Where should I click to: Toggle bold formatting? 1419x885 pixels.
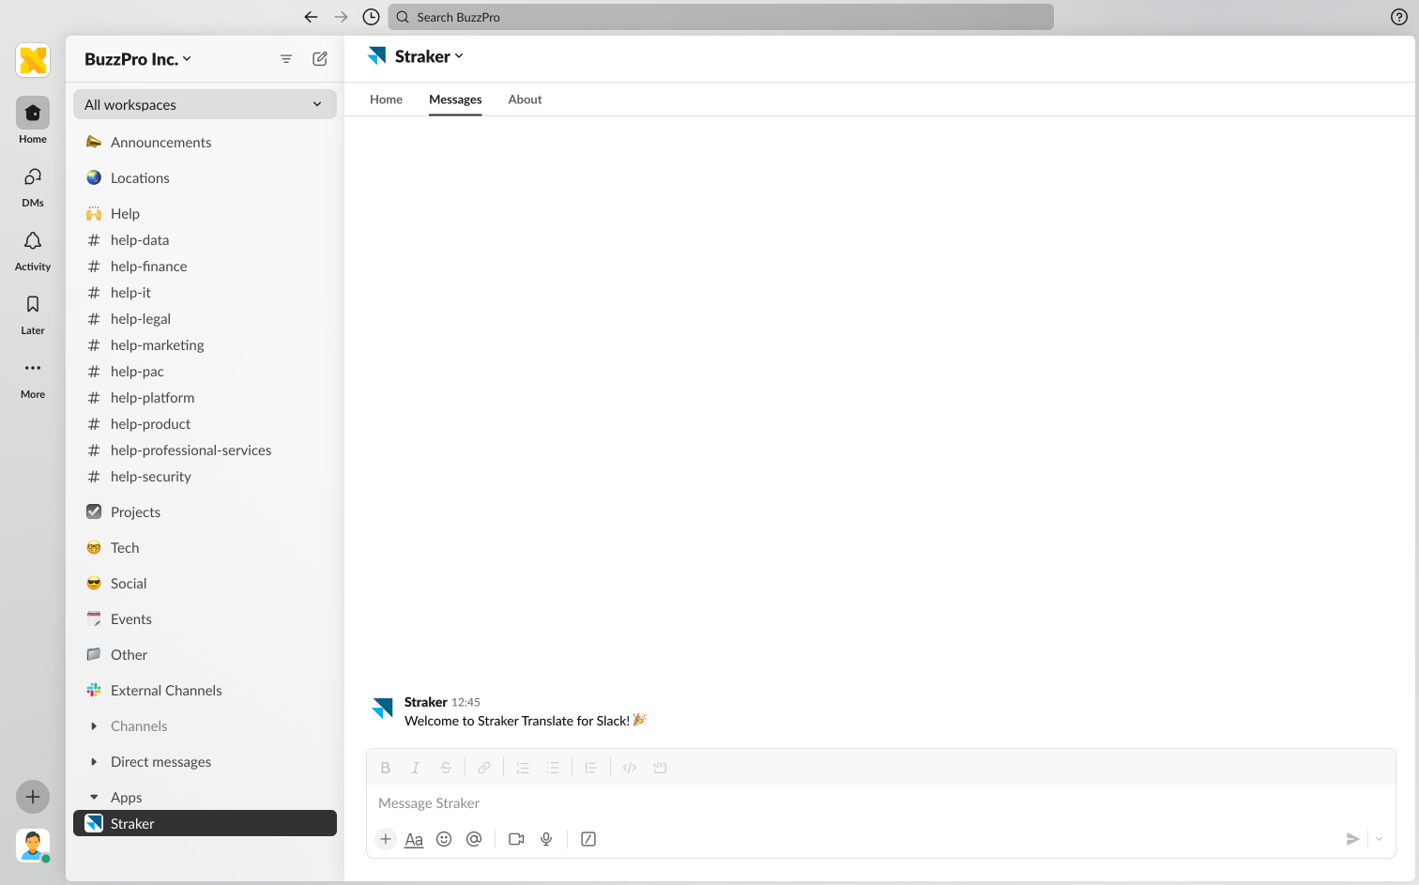click(x=386, y=768)
